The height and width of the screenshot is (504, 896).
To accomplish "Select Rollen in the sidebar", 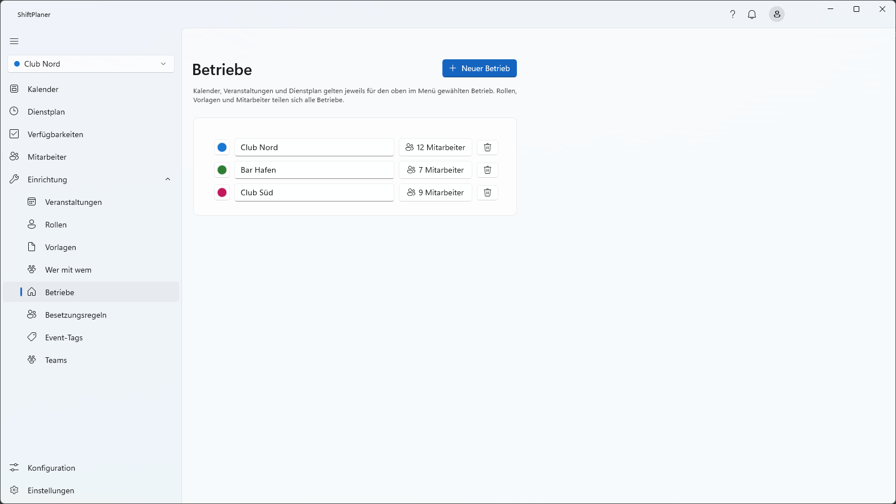I will [x=91, y=225].
